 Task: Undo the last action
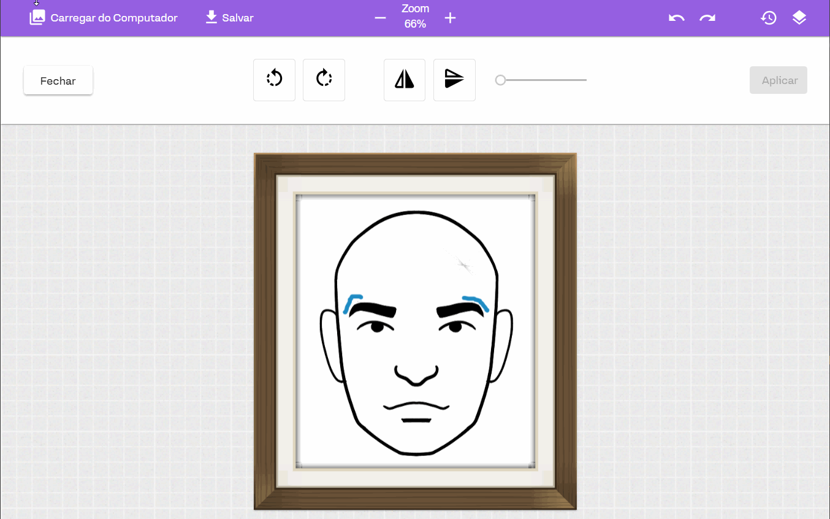(x=676, y=18)
